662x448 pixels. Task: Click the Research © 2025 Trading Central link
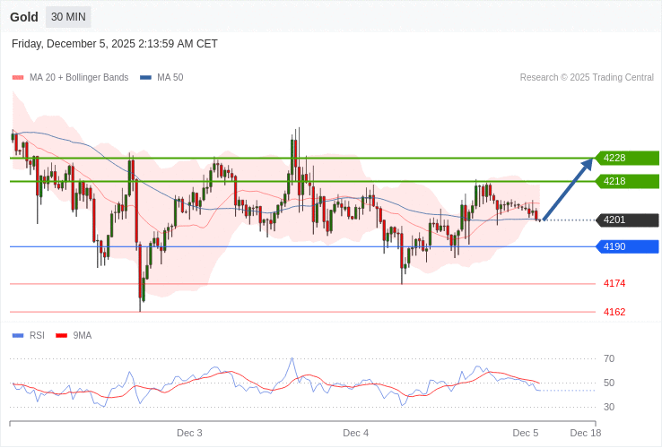[587, 78]
